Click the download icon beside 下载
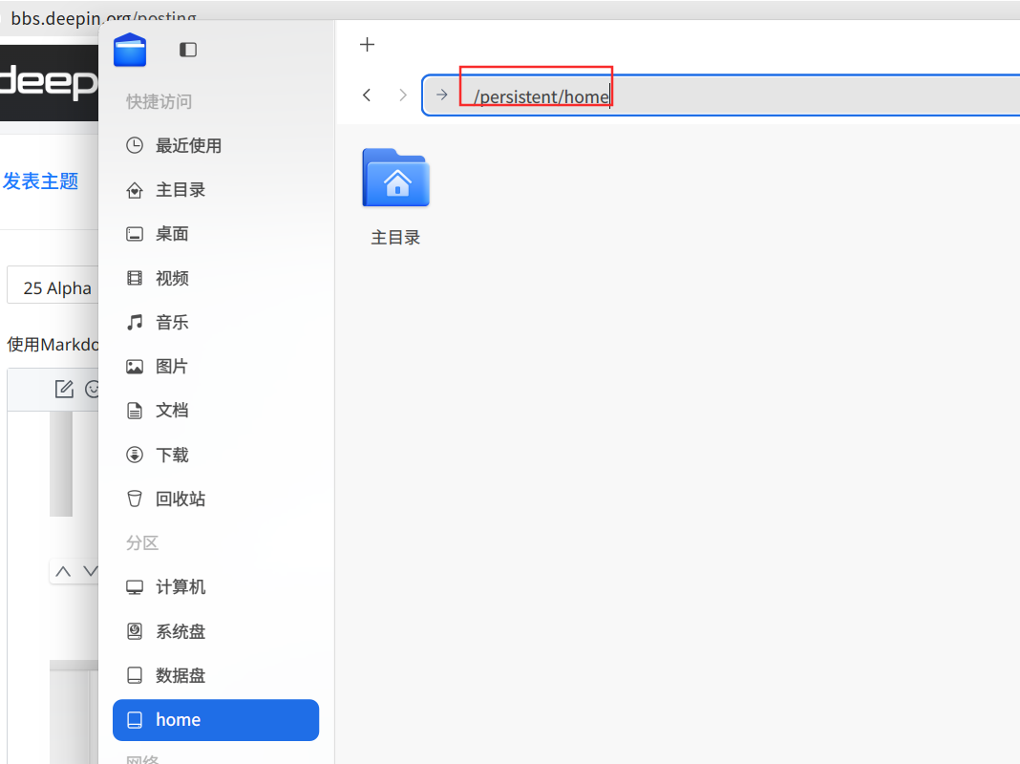Image resolution: width=1020 pixels, height=764 pixels. pos(135,455)
